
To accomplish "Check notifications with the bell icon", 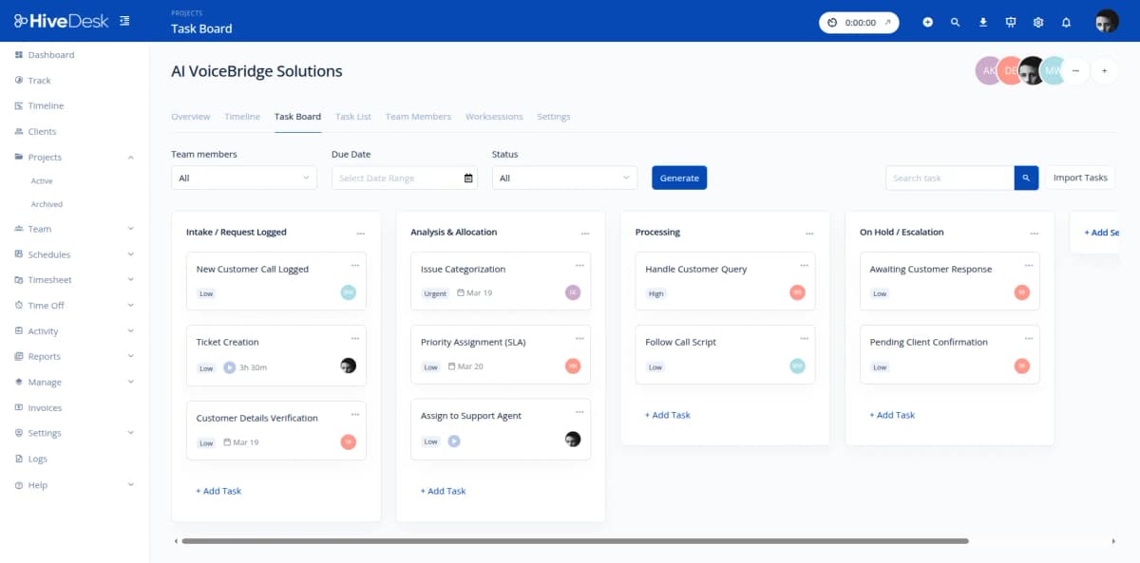I will pos(1066,21).
